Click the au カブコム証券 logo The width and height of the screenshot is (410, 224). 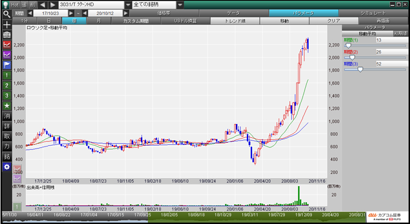pyautogui.click(x=386, y=217)
